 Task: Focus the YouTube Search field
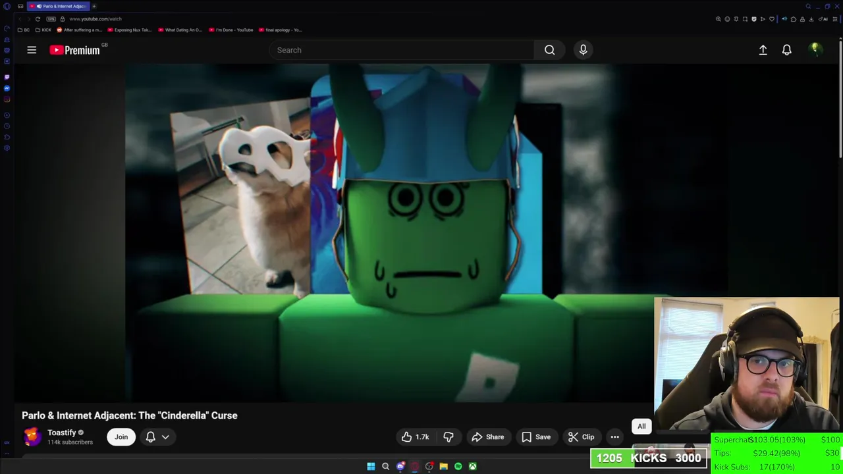click(402, 50)
